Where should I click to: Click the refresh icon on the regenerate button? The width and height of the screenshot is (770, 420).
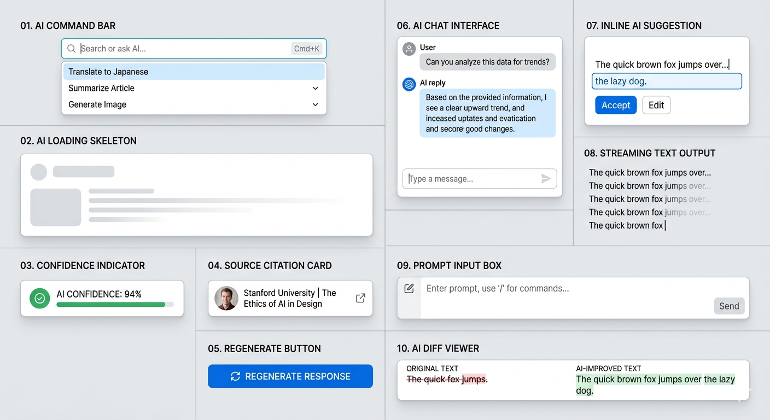235,376
